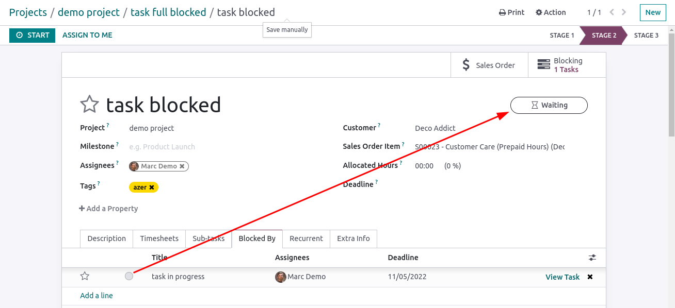
Task: Switch to the Extra Info tab
Action: click(353, 238)
